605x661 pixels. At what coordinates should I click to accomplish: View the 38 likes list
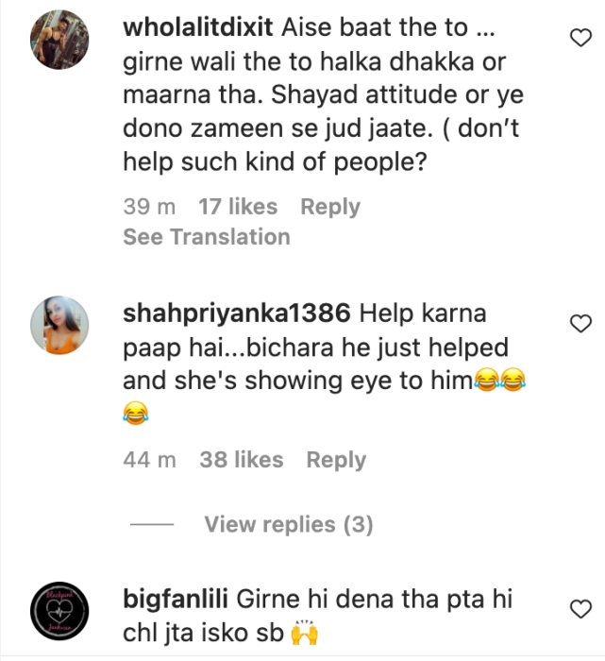[x=242, y=460]
